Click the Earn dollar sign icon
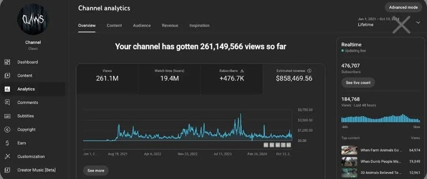 7,143
